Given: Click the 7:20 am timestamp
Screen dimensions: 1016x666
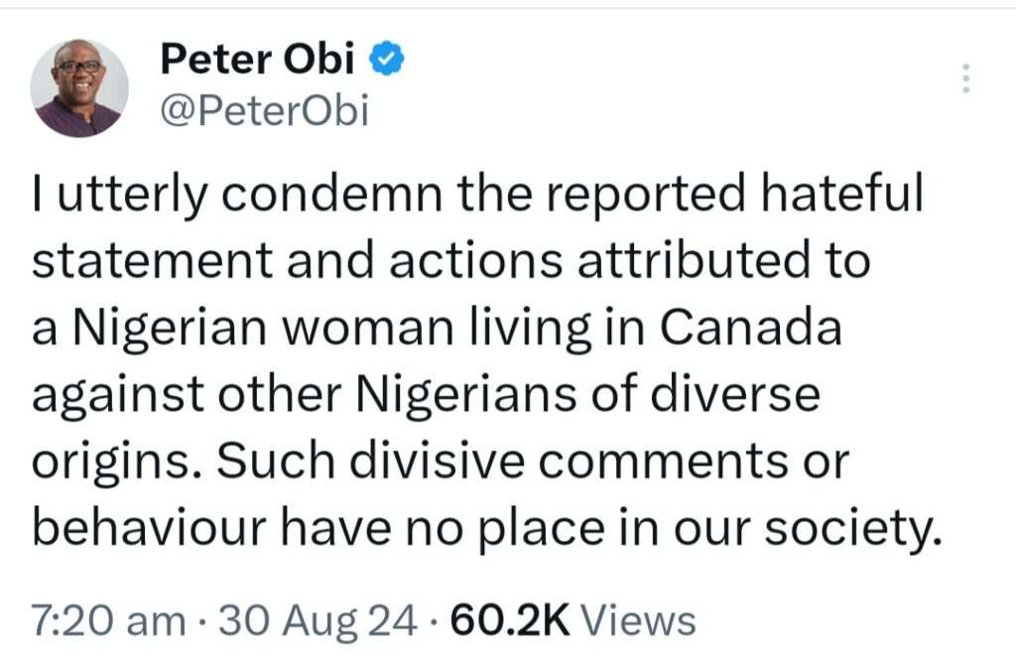Looking at the screenshot, I should (109, 620).
